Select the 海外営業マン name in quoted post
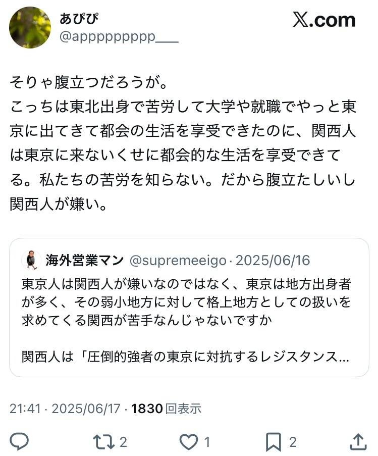Screen dimensions: 378x456 coord(84,261)
